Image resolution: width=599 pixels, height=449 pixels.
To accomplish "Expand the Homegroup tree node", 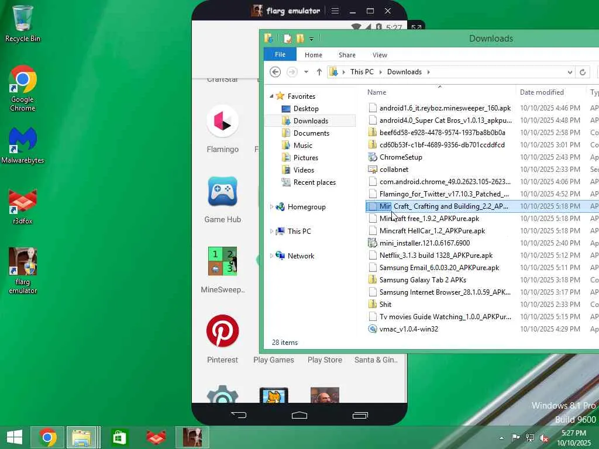I will (271, 207).
